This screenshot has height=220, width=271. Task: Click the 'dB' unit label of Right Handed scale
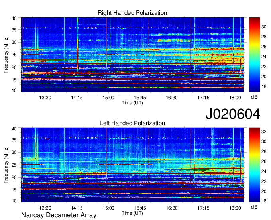(x=254, y=97)
